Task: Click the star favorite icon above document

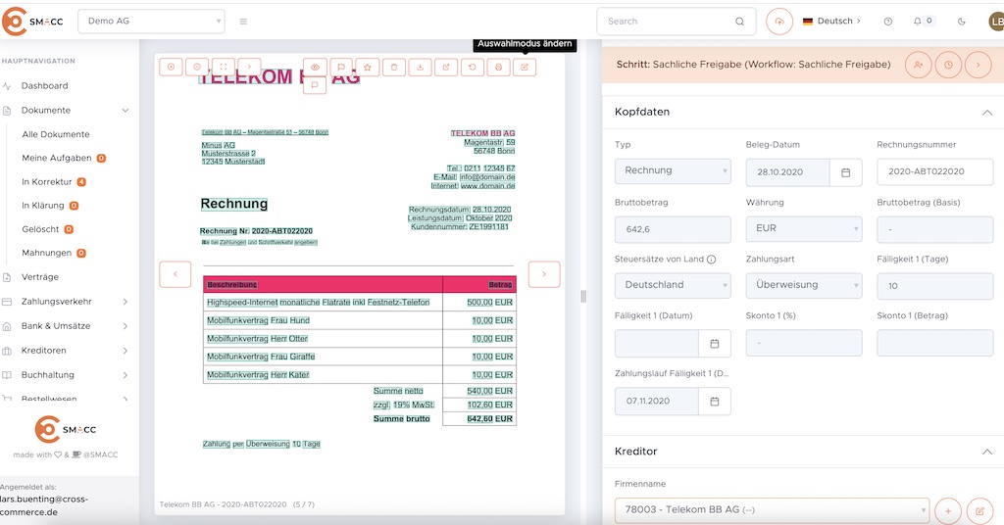Action: tap(368, 67)
